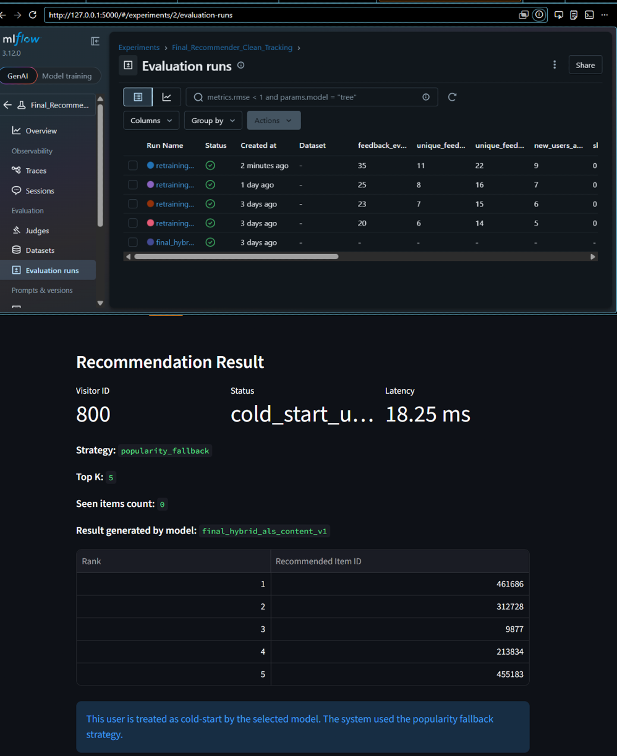Image resolution: width=617 pixels, height=756 pixels.
Task: Click item ID 312728 cell
Action: click(400, 606)
